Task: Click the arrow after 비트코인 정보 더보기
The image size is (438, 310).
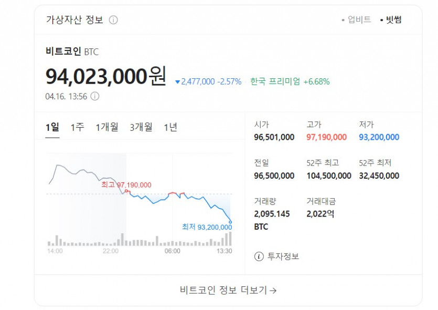Action: click(273, 290)
